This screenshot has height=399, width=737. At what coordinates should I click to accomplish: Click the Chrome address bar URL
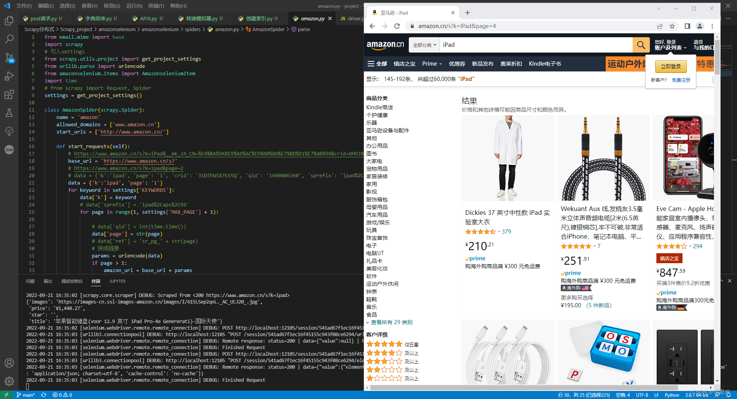[x=457, y=26]
